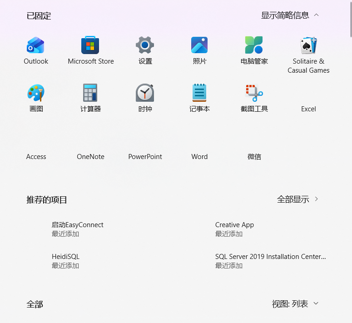
Task: Launch Microsoft Store from pinned apps
Action: coord(90,45)
